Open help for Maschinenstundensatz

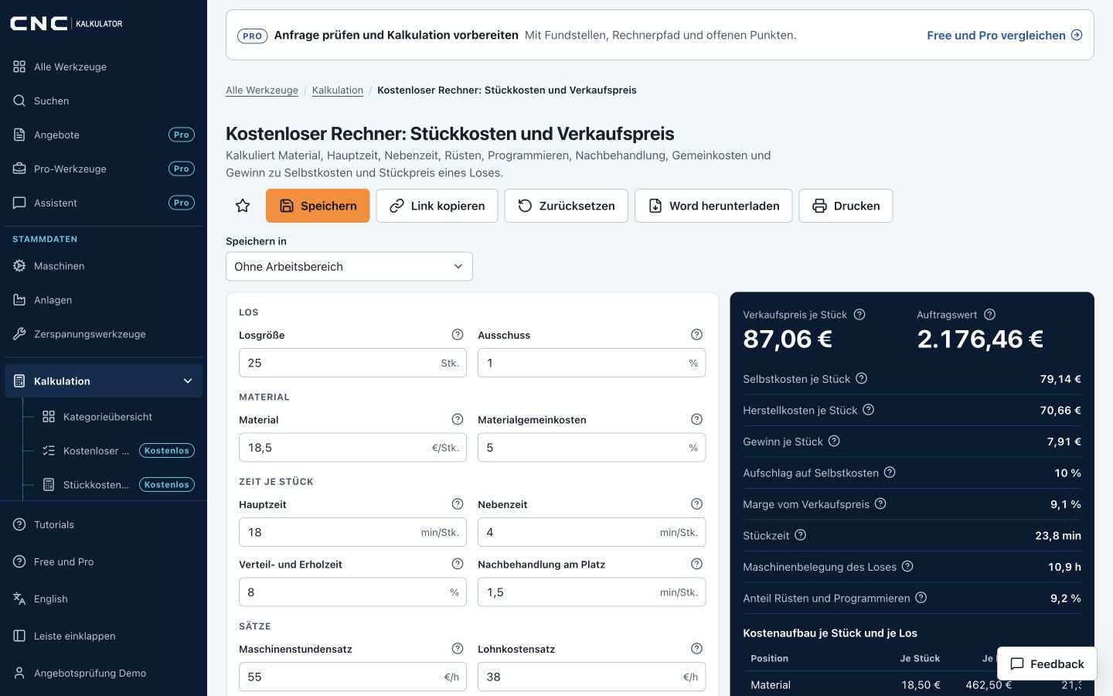[458, 649]
